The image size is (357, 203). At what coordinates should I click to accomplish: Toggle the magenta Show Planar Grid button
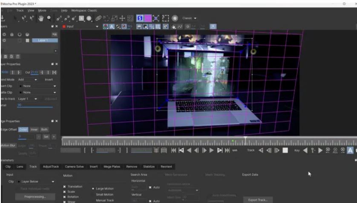pyautogui.click(x=148, y=18)
